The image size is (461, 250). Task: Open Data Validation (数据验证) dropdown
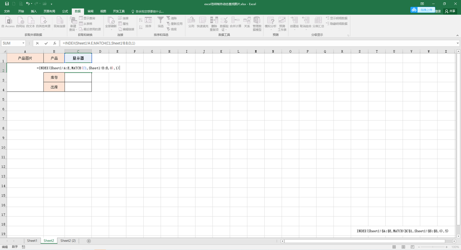[224, 24]
